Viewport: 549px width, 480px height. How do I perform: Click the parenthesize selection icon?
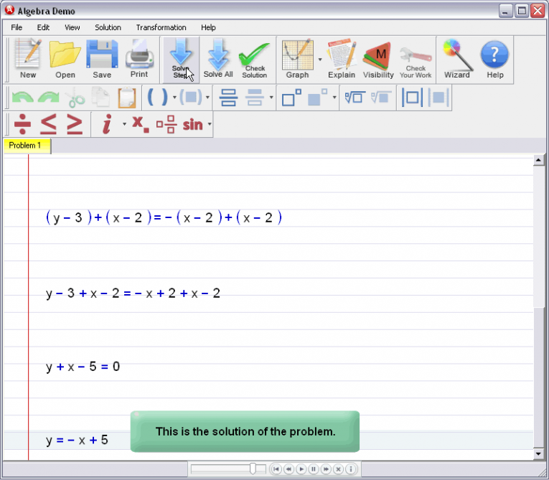pos(191,97)
